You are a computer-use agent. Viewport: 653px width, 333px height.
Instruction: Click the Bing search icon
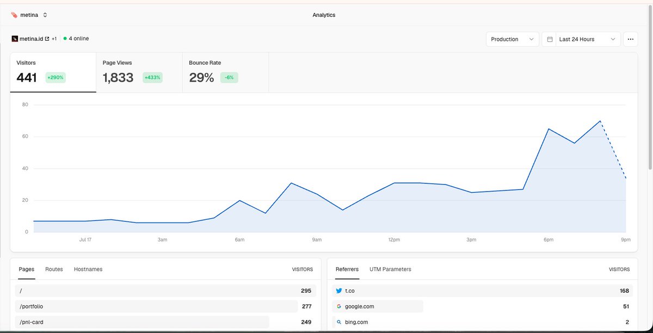pyautogui.click(x=339, y=322)
